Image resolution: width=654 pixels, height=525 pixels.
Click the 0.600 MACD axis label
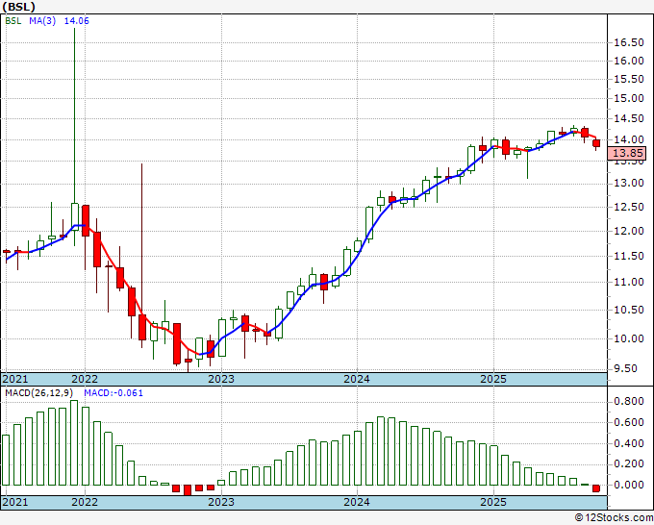click(629, 422)
